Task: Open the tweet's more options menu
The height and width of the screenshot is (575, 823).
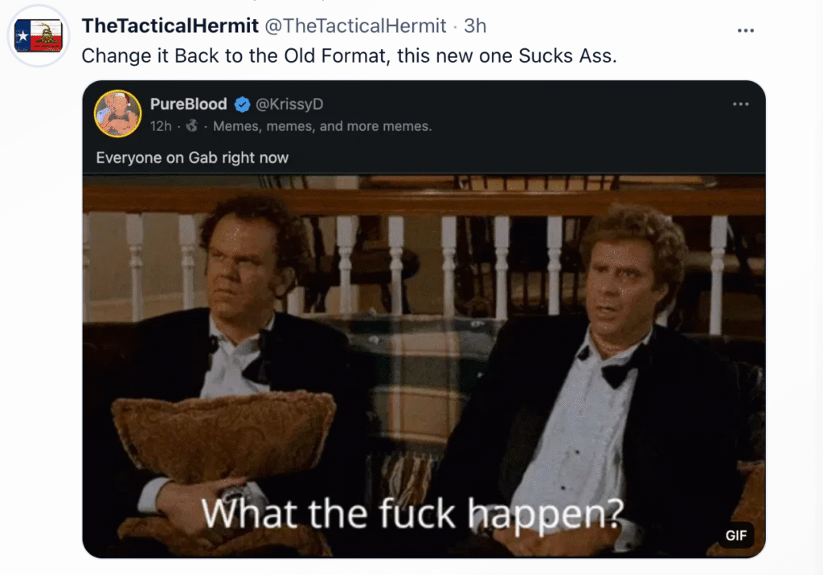Action: pos(745,31)
